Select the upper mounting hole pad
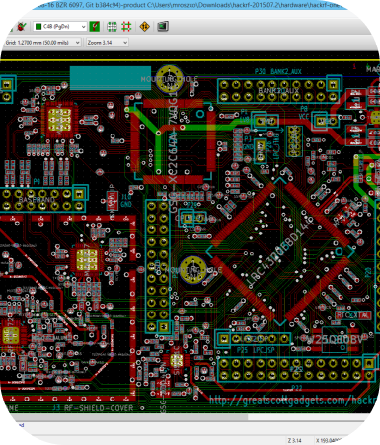Image resolution: width=380 pixels, height=445 pixels. coord(169,79)
